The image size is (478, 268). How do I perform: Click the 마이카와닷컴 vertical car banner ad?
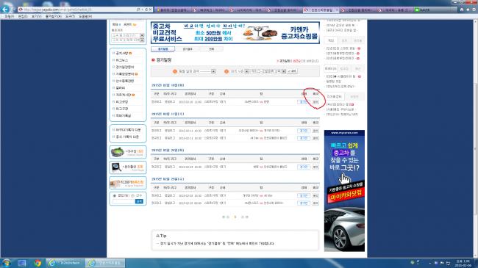pos(344,191)
